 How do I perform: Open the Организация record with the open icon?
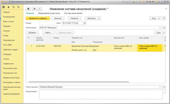pyautogui.click(x=164, y=28)
